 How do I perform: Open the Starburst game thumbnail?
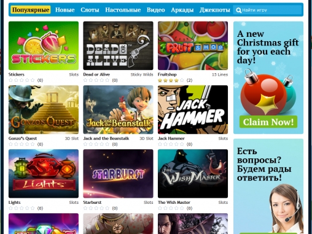pyautogui.click(x=118, y=174)
